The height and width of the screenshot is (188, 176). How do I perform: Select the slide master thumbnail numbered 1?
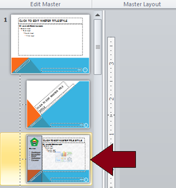(50, 44)
